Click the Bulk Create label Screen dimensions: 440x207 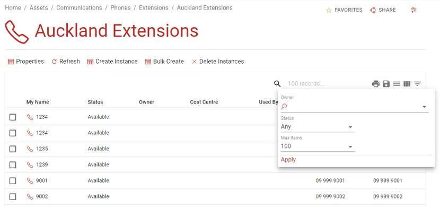pyautogui.click(x=169, y=62)
